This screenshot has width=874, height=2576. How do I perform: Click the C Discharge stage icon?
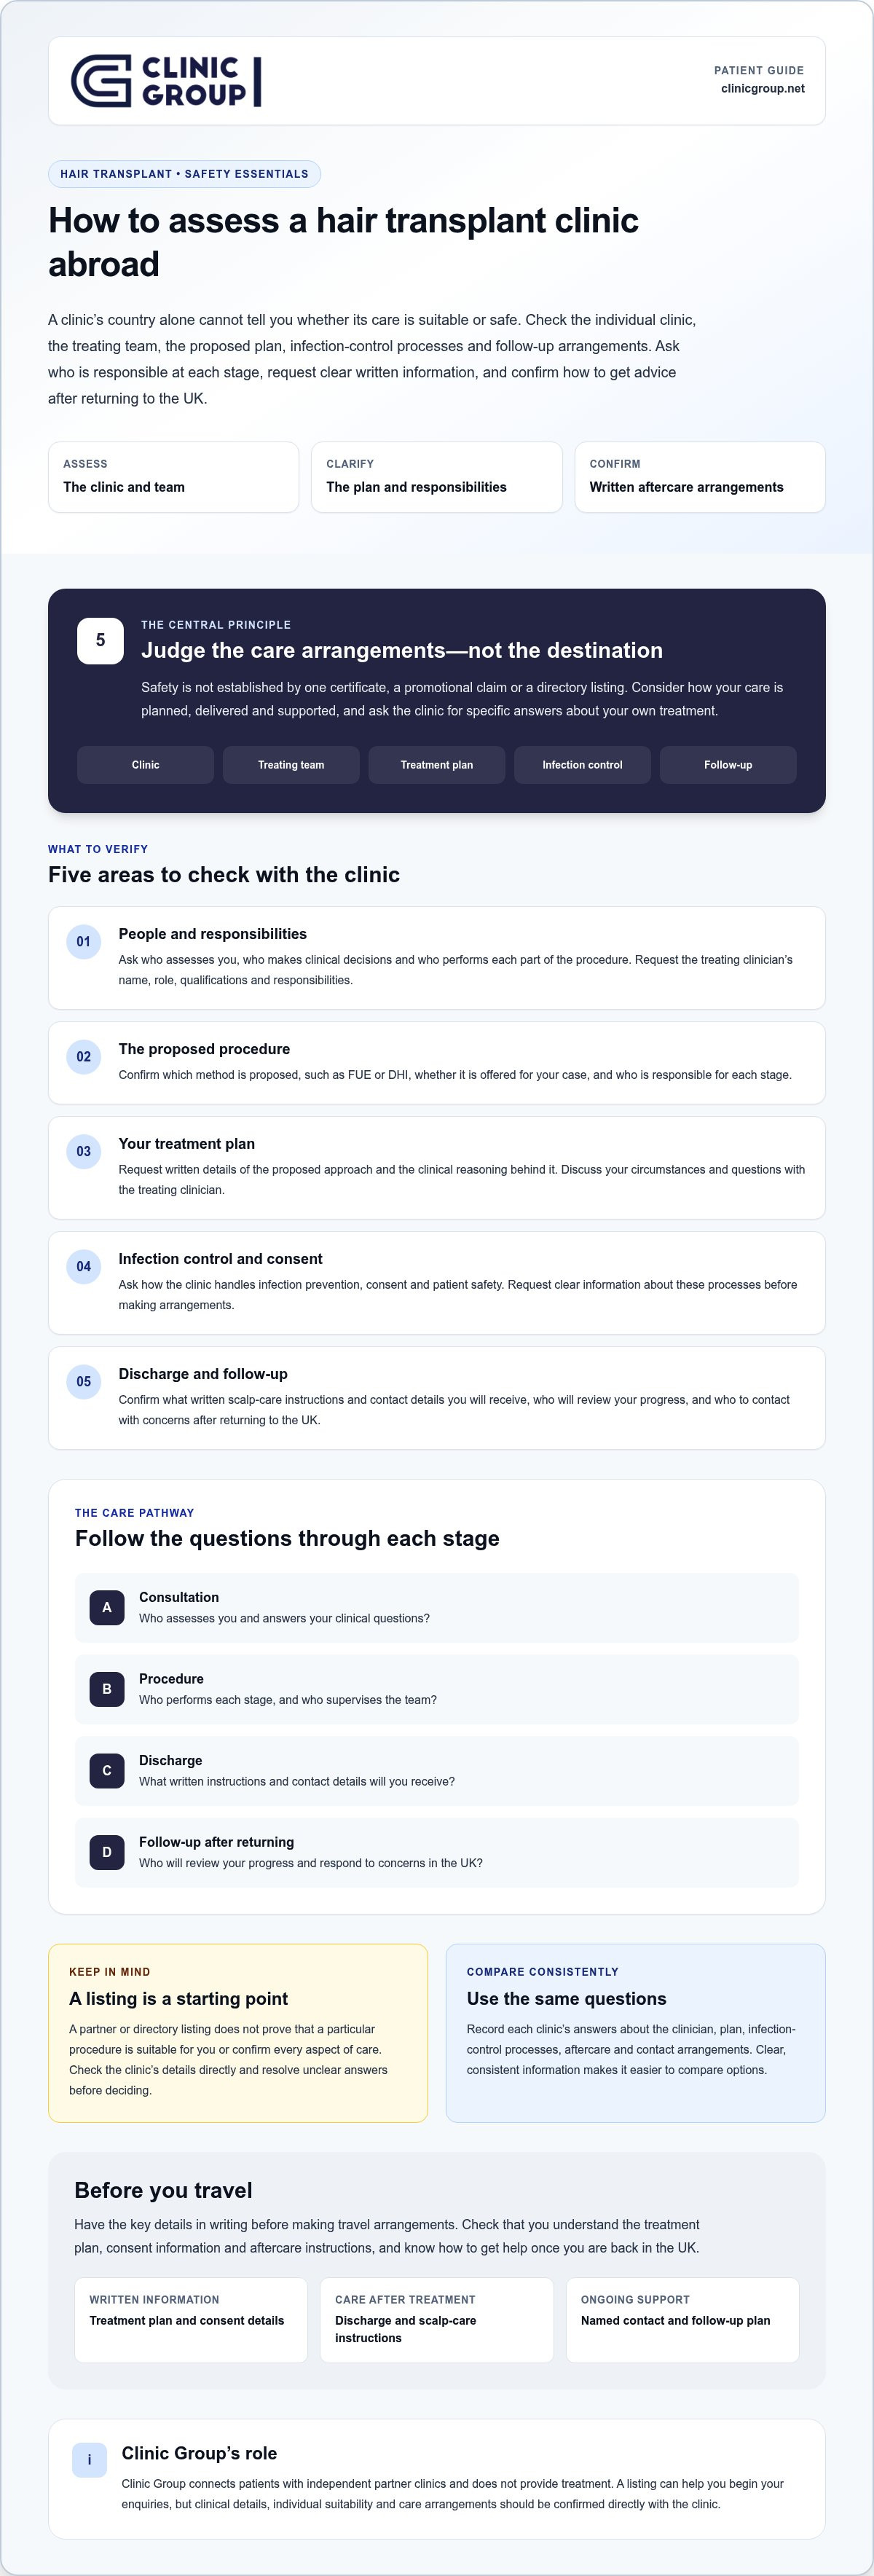click(107, 1770)
